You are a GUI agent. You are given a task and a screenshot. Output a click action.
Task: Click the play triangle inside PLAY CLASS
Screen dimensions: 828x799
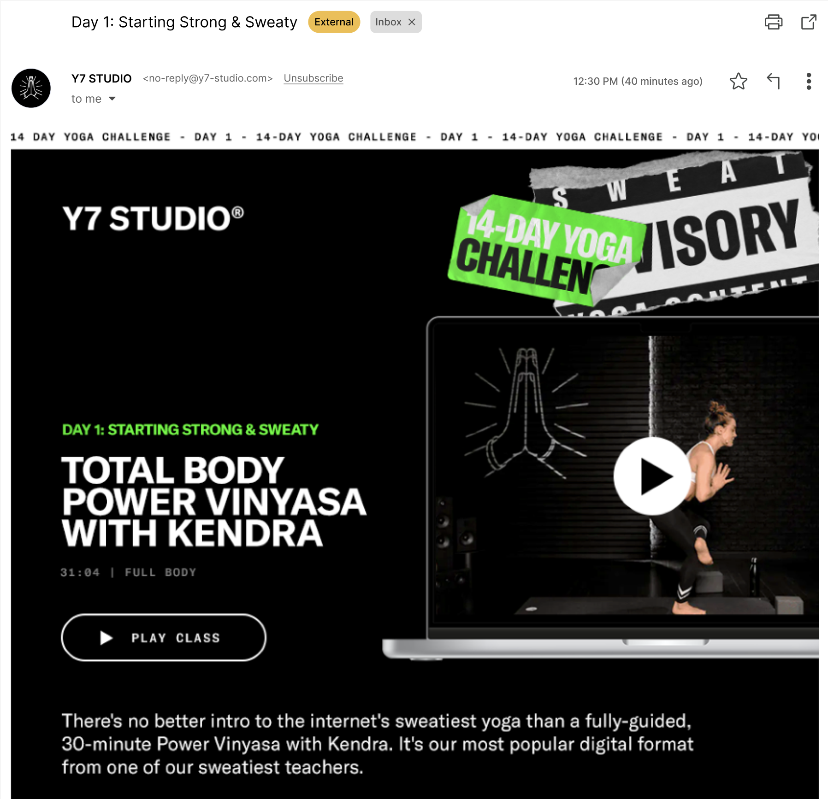(106, 638)
